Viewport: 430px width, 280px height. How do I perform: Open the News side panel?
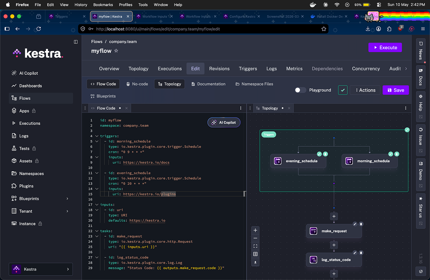[420, 51]
